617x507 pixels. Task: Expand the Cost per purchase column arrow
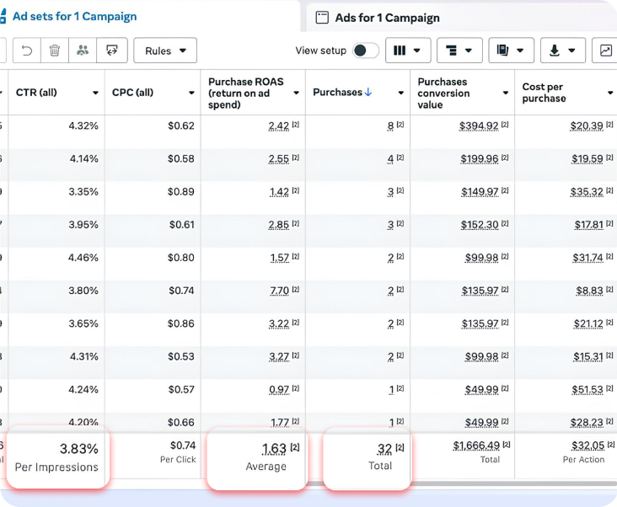pos(609,93)
